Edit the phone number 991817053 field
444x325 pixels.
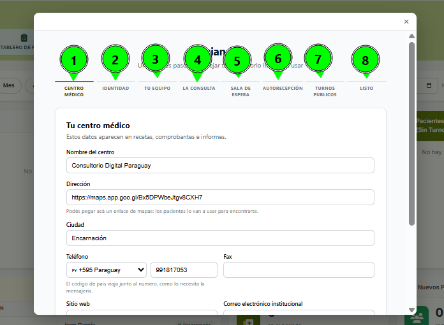(x=184, y=270)
